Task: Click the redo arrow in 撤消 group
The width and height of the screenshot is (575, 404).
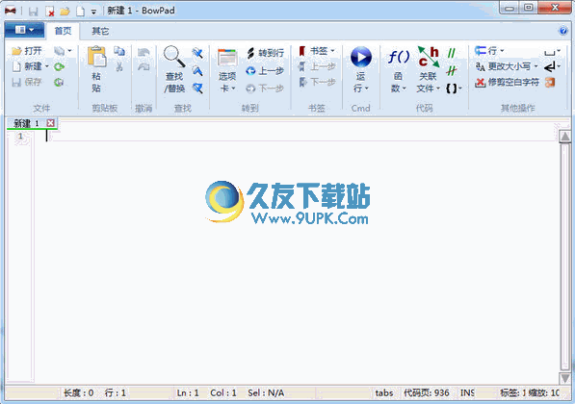Action: (144, 67)
